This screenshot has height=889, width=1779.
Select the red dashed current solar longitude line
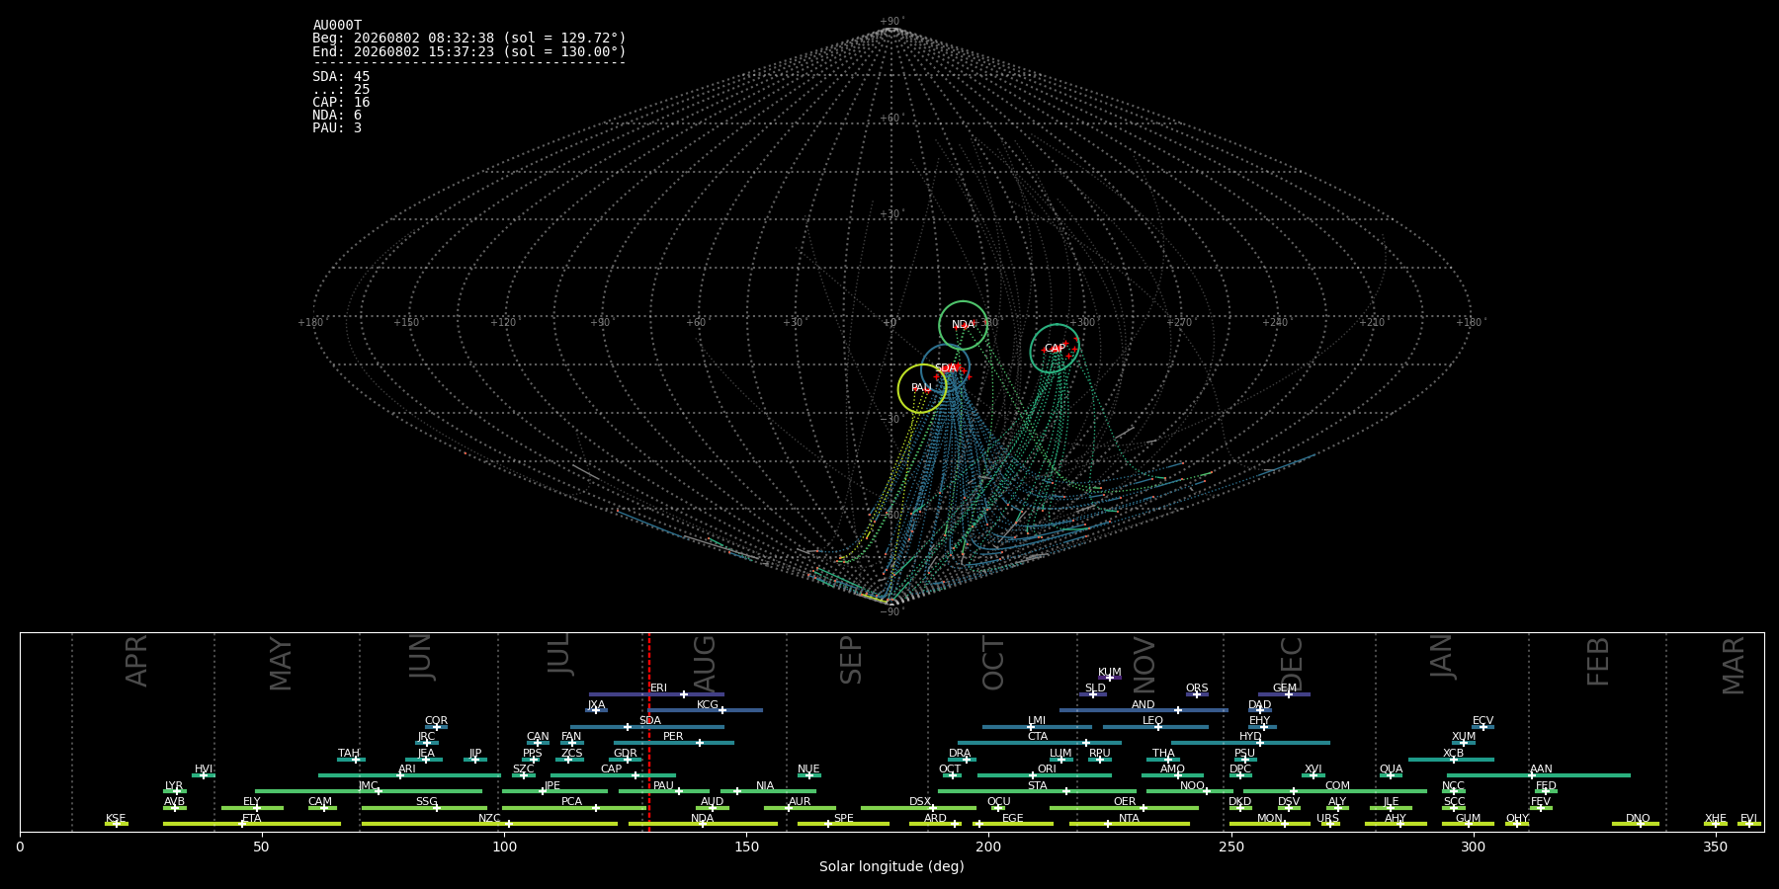pos(649,731)
